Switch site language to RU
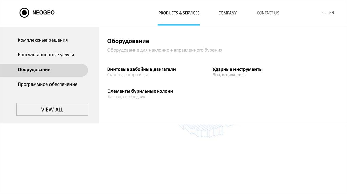 point(324,13)
